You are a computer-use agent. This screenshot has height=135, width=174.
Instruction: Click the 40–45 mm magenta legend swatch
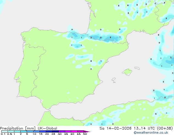[74, 131]
